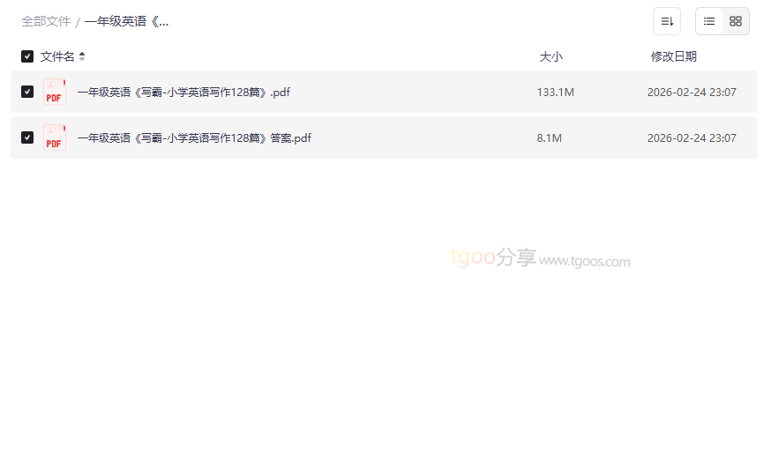Open 一年级英语《写霸-小学英语写作128篇》答案.pdf
The width and height of the screenshot is (771, 453).
tap(194, 138)
